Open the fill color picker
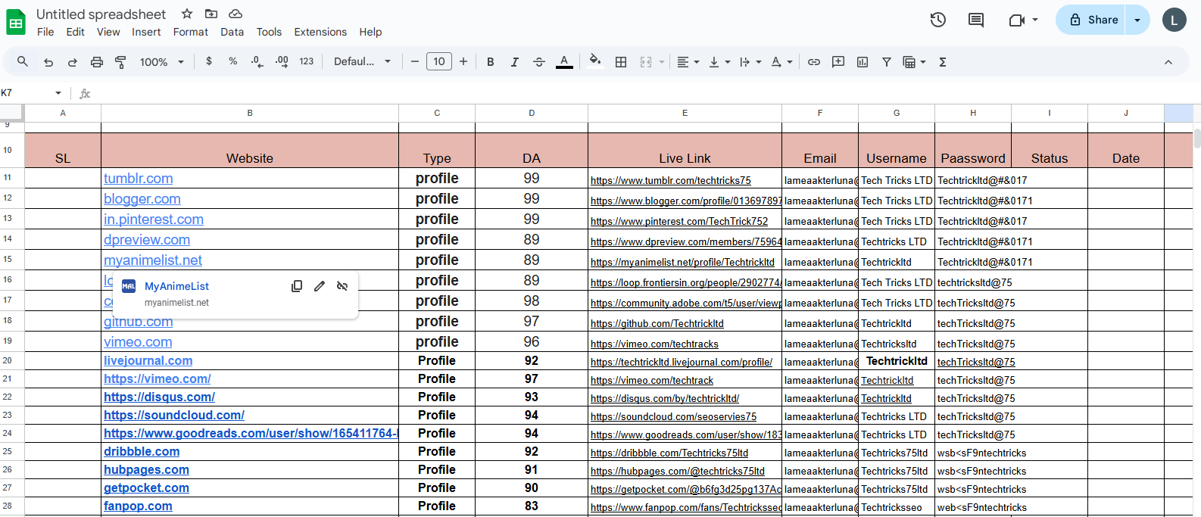This screenshot has width=1201, height=517. click(595, 62)
